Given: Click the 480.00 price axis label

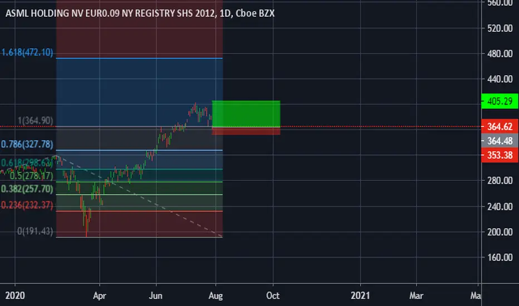Looking at the screenshot, I should (x=500, y=53).
